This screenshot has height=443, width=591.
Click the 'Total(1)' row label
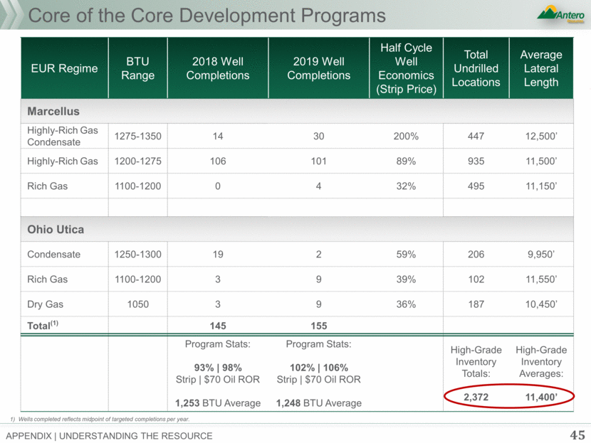click(x=43, y=325)
